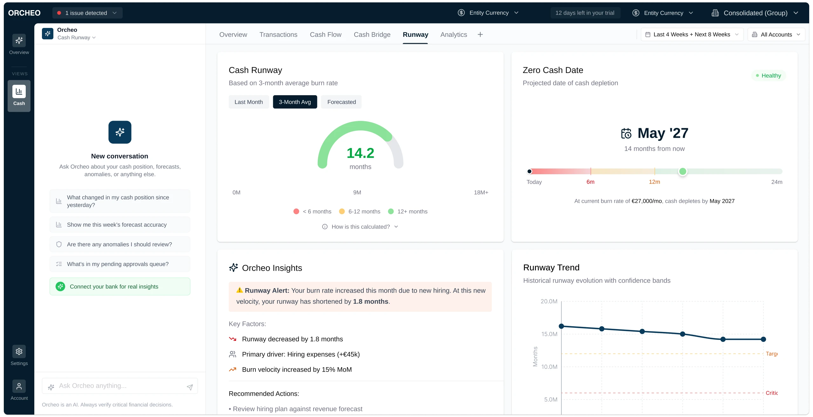Select the Cash view bar chart icon
Viewport: 813px width, 417px height.
(x=19, y=91)
